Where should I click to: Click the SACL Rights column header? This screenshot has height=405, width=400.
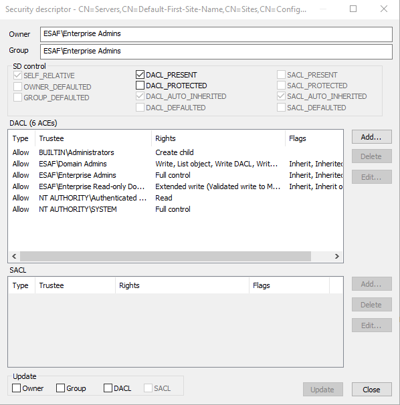(183, 285)
